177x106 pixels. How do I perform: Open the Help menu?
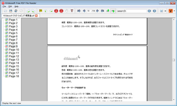coord(17,6)
